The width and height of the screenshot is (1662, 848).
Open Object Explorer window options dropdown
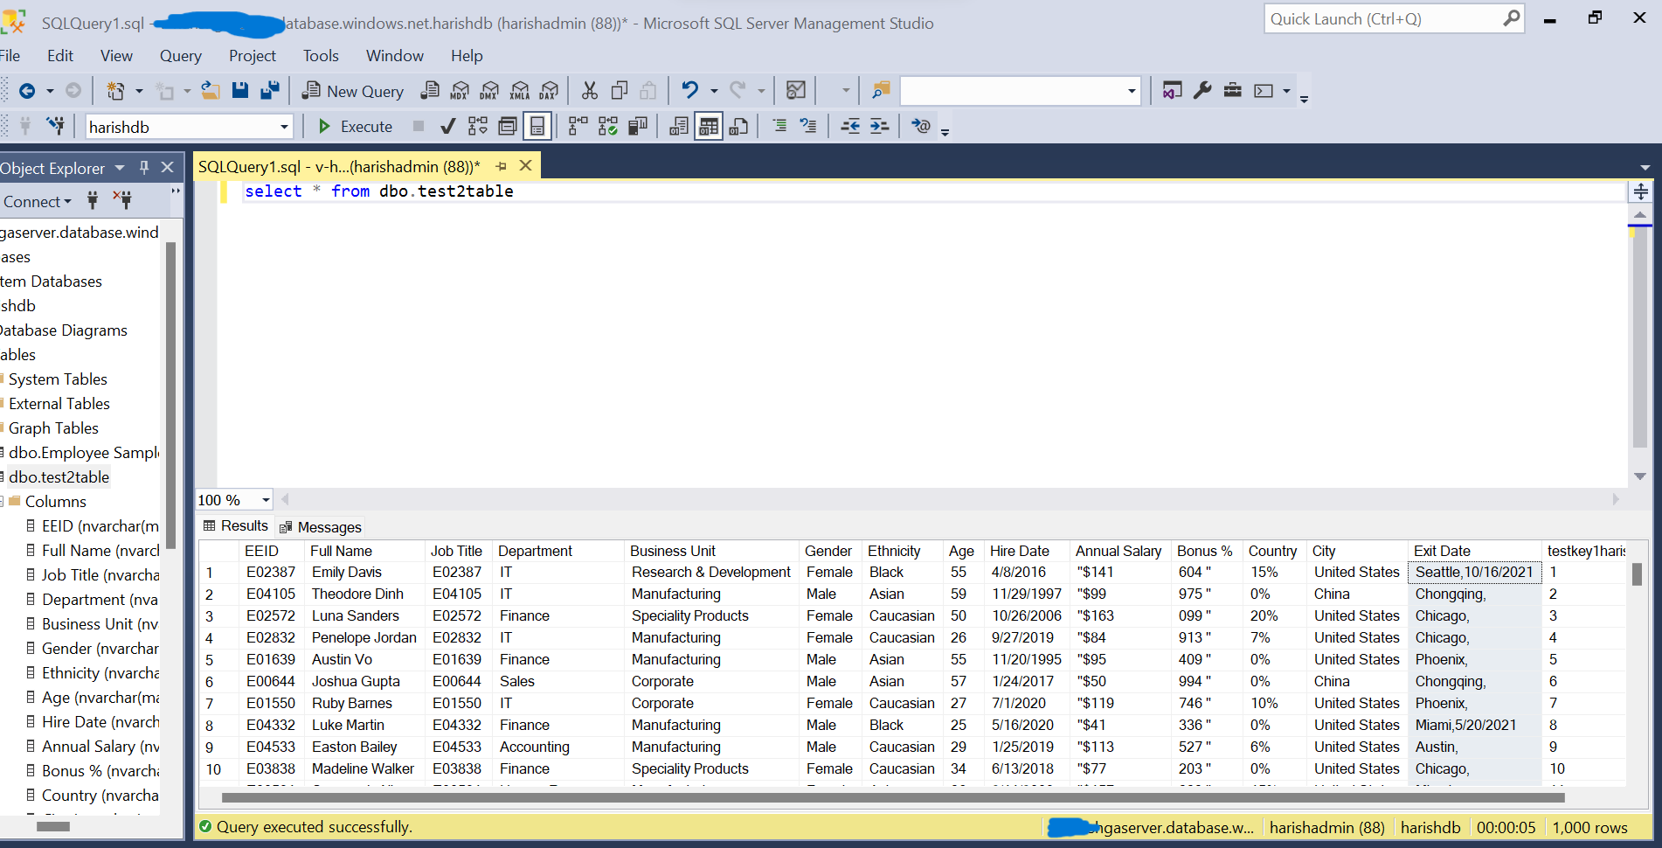(x=120, y=167)
